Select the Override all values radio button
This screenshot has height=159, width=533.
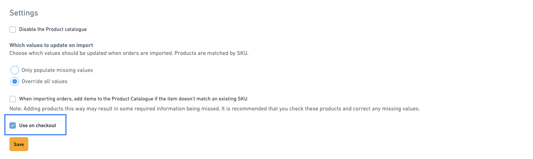15,81
